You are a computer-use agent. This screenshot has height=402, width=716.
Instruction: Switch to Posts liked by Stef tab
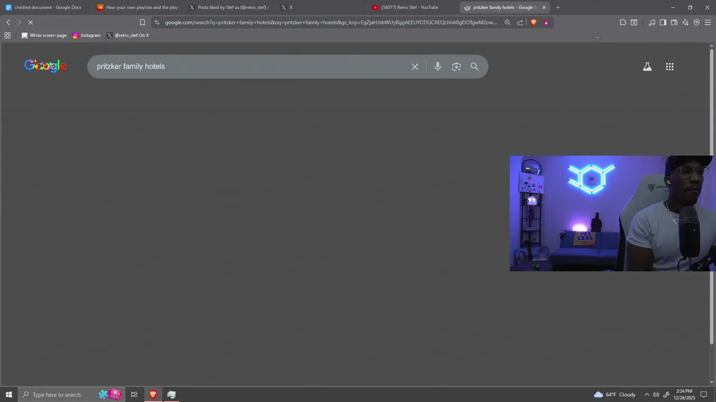tap(229, 7)
